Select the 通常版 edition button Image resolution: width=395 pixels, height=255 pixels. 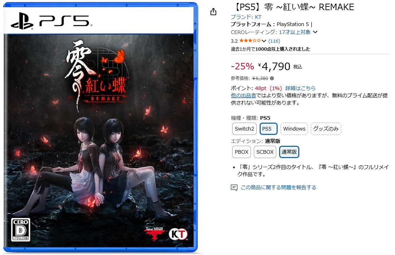tap(289, 152)
